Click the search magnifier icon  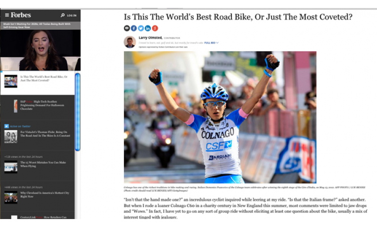(x=63, y=15)
